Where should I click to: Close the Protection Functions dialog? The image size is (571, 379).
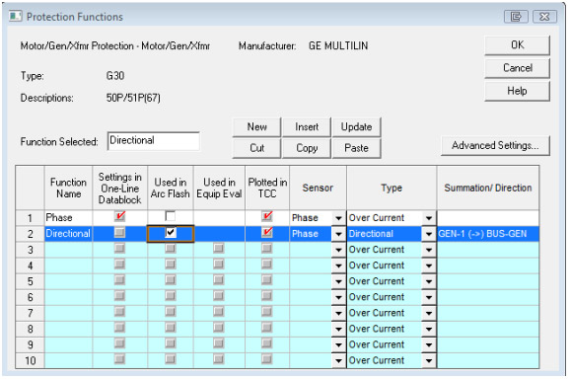(544, 17)
